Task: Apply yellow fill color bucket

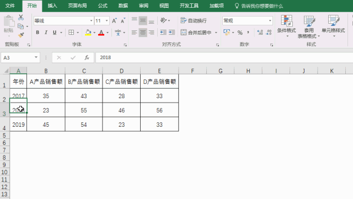Action: tap(88, 33)
